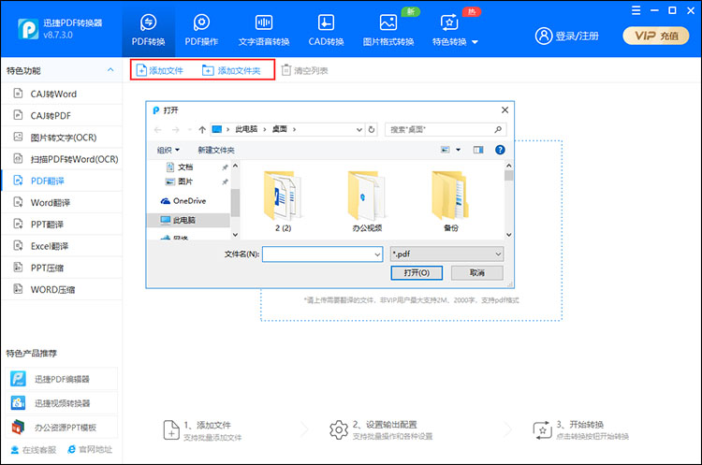Click the 添加文件 toolbar button
Screen dimensions: 702x465
(160, 70)
